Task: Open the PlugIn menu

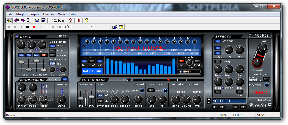Action: click(x=21, y=14)
